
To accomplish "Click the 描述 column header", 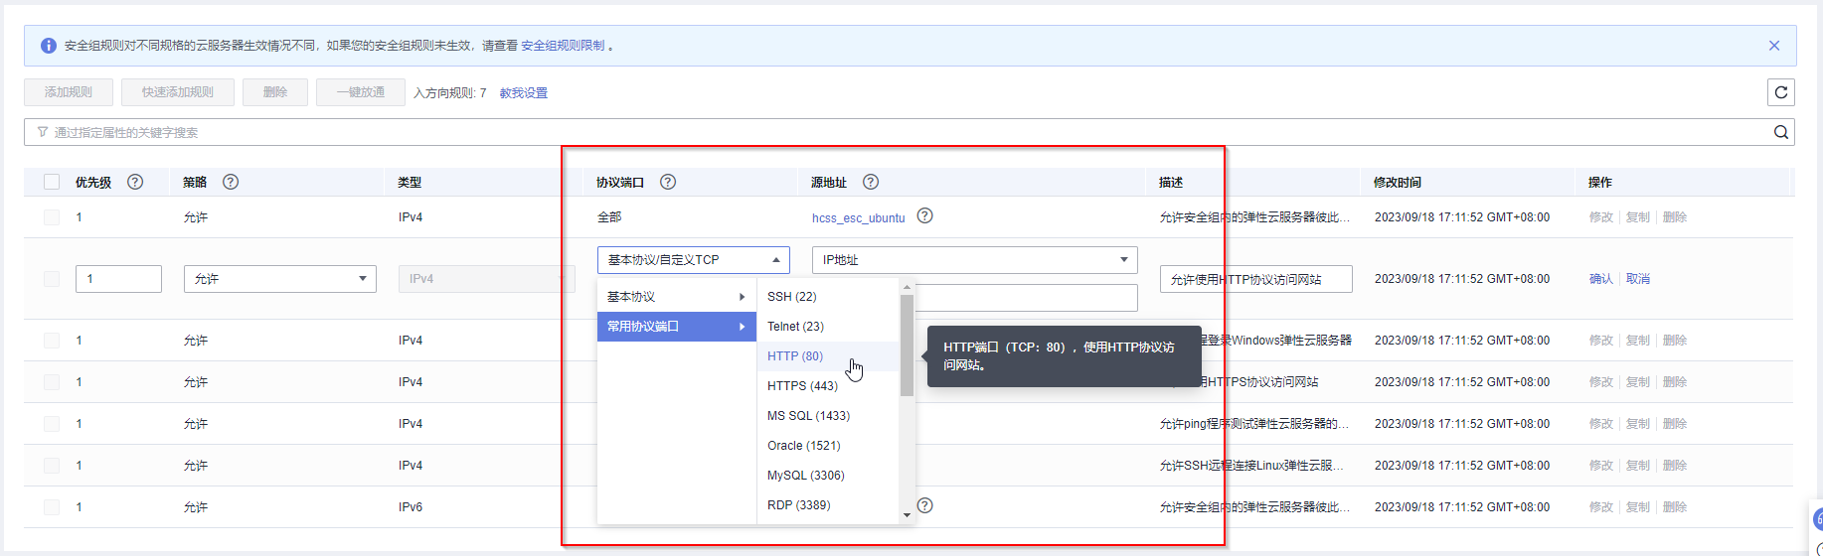I will (x=1171, y=183).
